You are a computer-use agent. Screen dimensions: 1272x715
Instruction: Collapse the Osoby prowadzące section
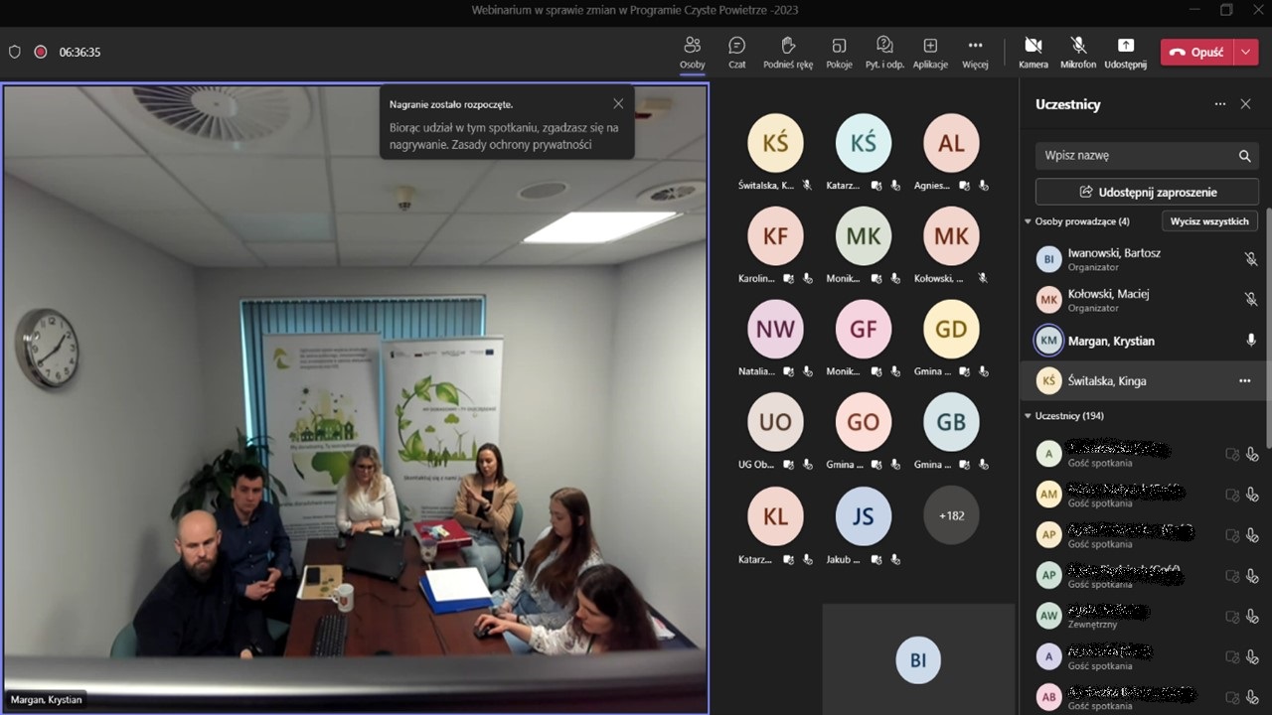tap(1028, 221)
